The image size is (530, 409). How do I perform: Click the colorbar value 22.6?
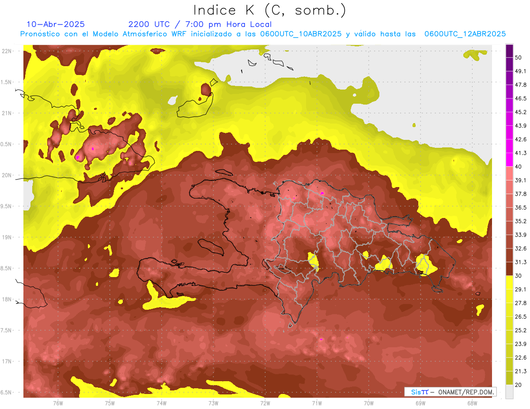[521, 357]
